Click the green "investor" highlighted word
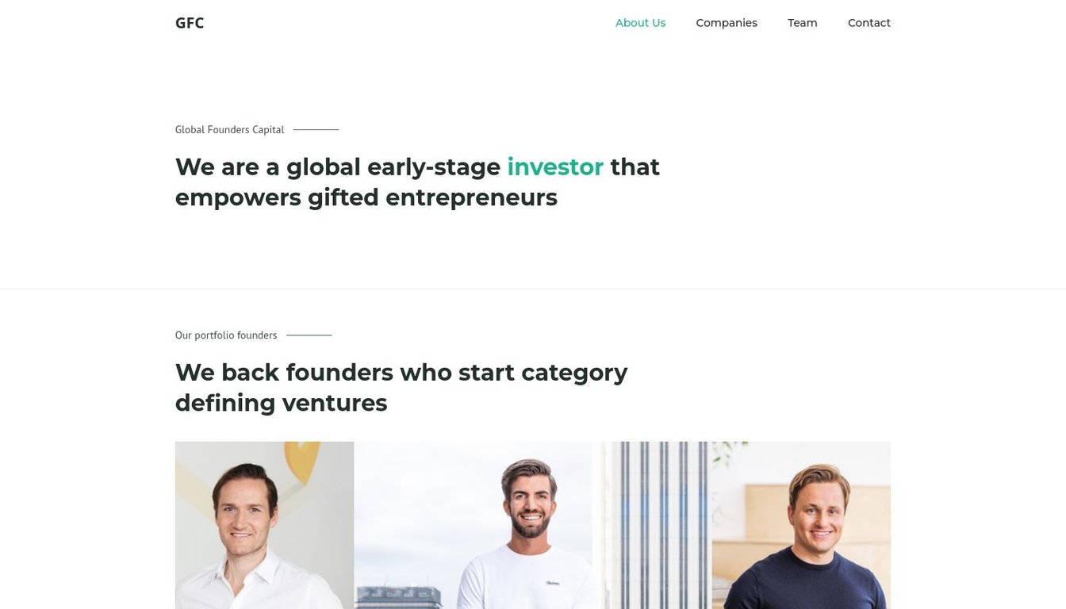Screen dimensions: 1066x609 pos(555,167)
